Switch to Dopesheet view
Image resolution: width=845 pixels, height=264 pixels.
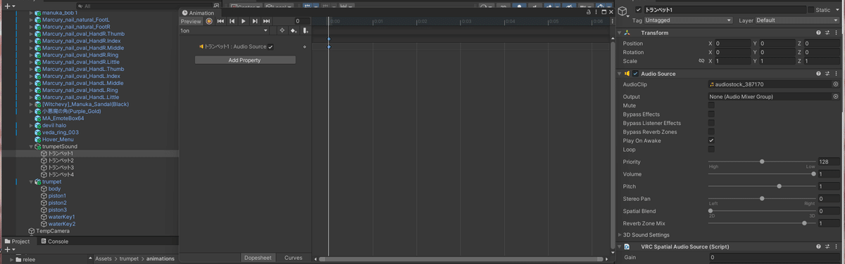258,258
